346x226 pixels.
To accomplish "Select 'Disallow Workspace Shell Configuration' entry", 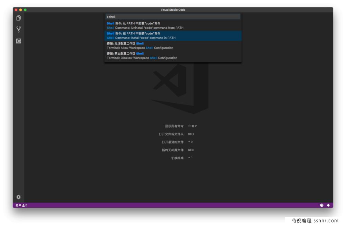I will (x=173, y=56).
